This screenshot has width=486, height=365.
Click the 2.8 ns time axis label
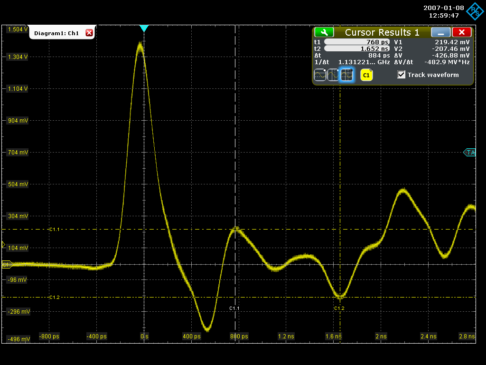pos(467,336)
